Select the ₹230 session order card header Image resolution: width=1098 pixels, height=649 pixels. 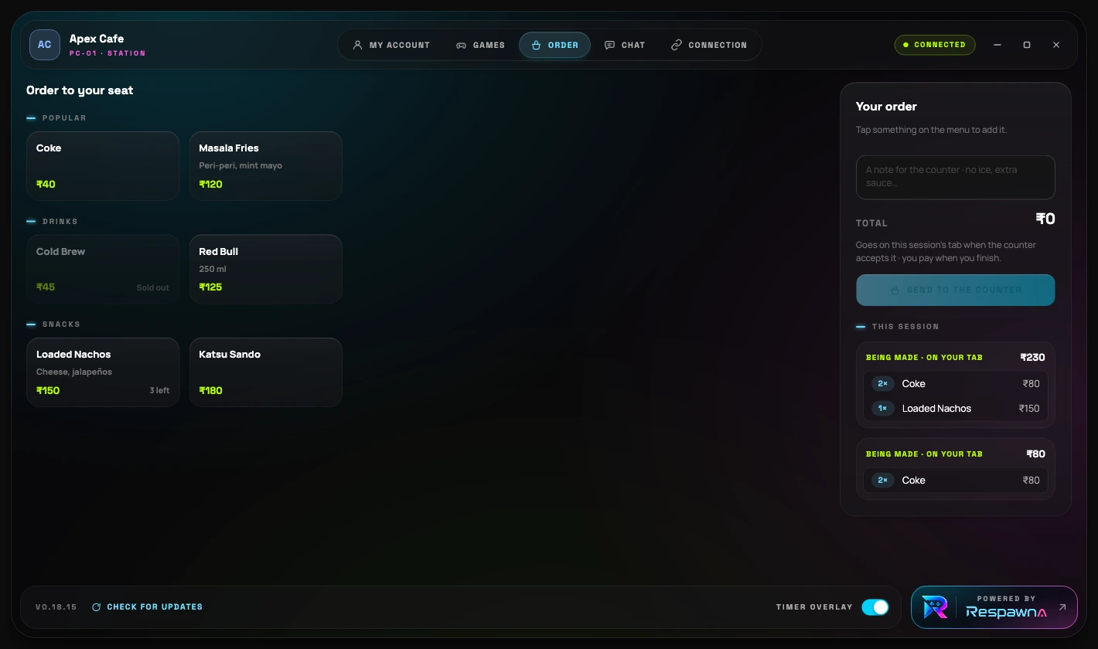pyautogui.click(x=956, y=358)
